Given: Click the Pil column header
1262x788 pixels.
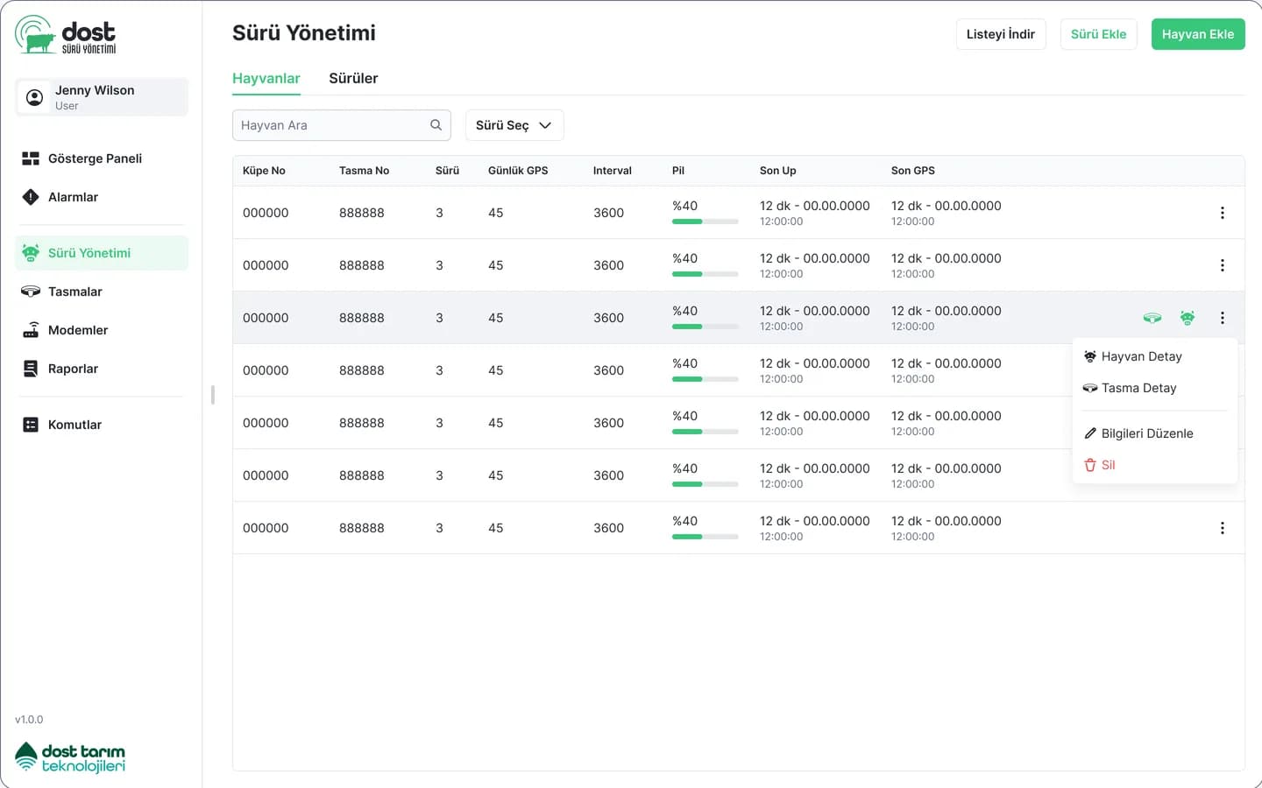Looking at the screenshot, I should [x=678, y=171].
